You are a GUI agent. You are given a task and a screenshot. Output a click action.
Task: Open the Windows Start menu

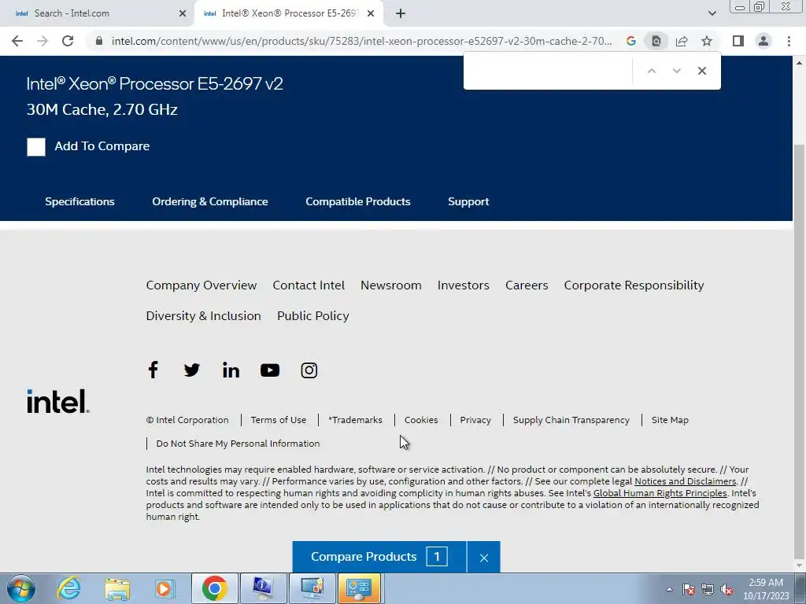21,588
